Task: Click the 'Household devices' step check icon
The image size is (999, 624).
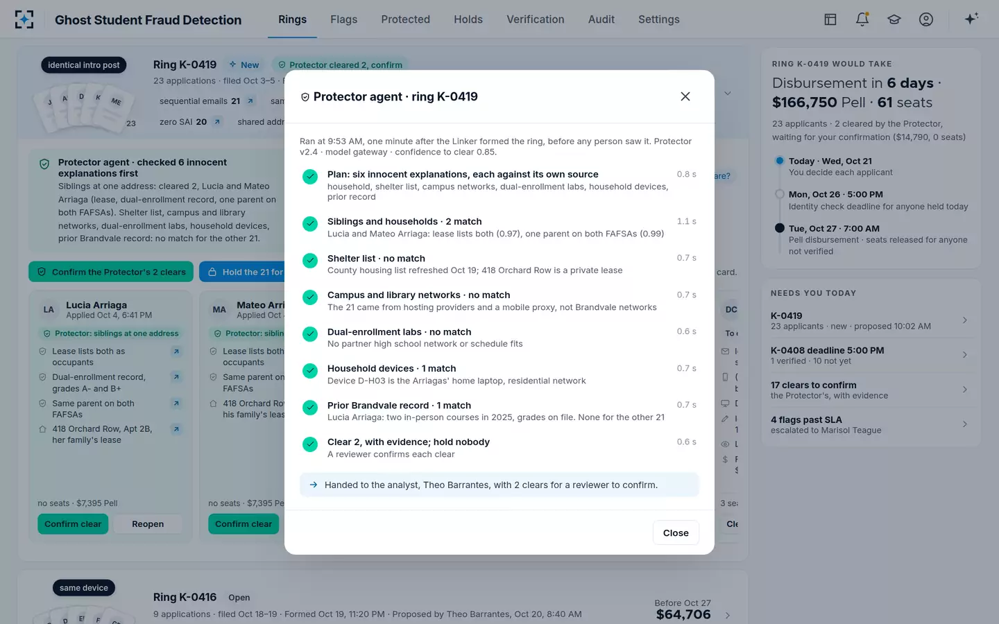Action: (x=310, y=371)
